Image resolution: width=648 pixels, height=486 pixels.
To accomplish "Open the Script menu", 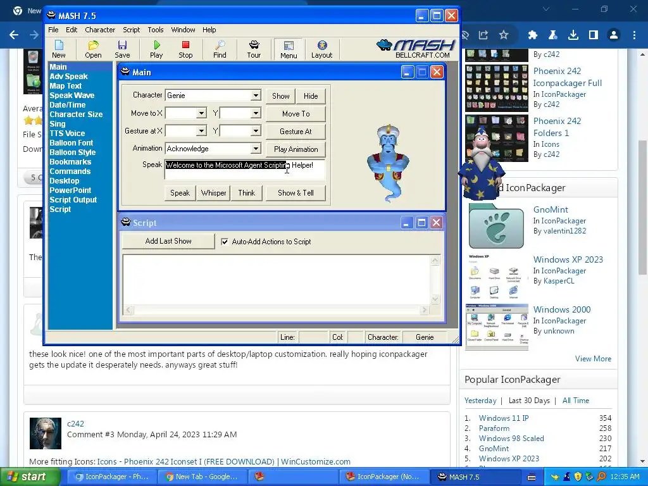I will click(x=132, y=30).
